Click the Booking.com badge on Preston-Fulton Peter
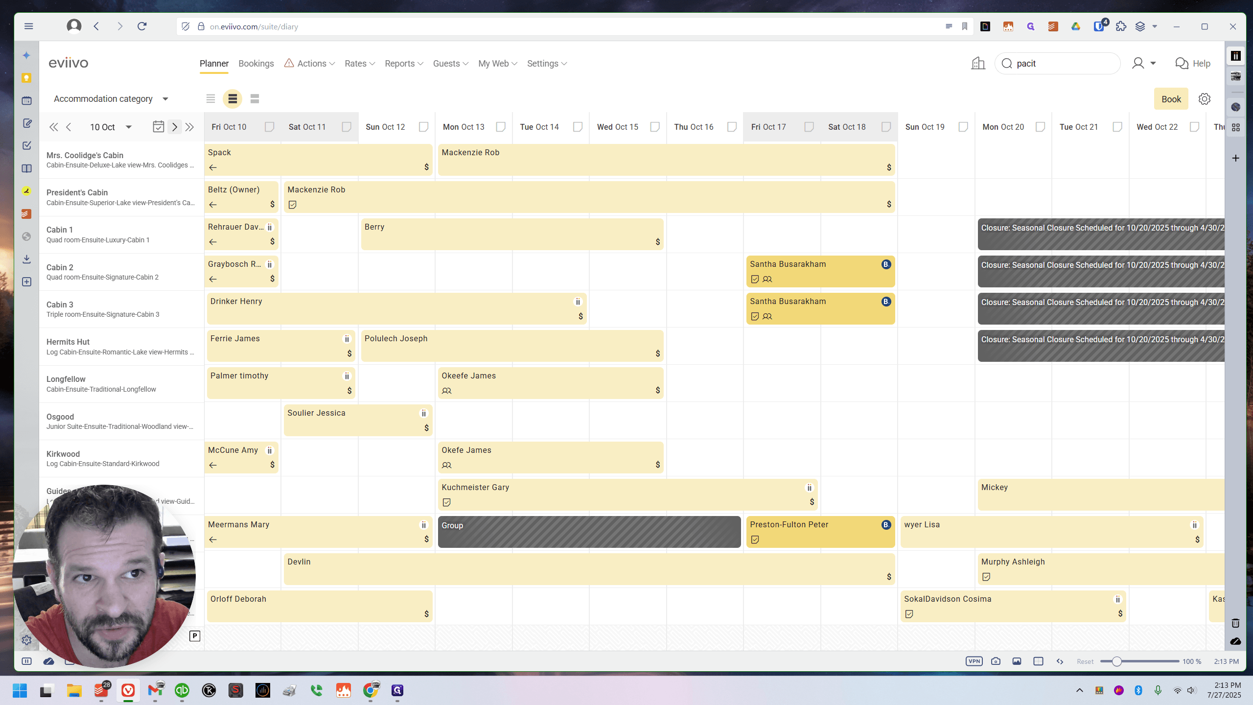 pyautogui.click(x=886, y=525)
